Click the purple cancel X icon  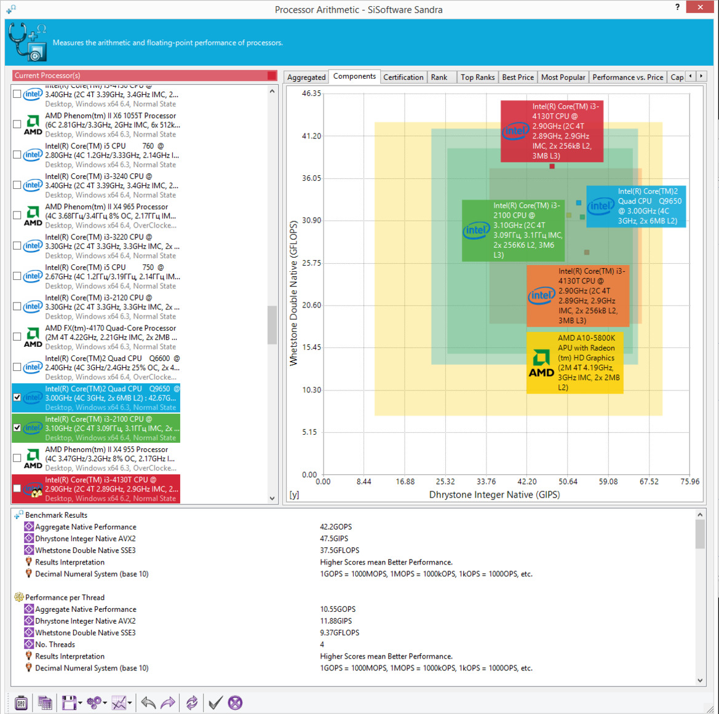point(235,702)
